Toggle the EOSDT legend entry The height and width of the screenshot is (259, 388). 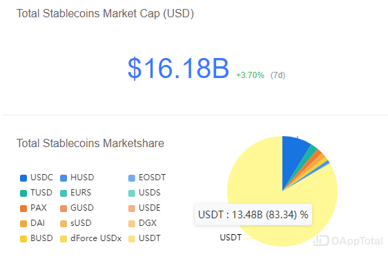click(x=147, y=178)
